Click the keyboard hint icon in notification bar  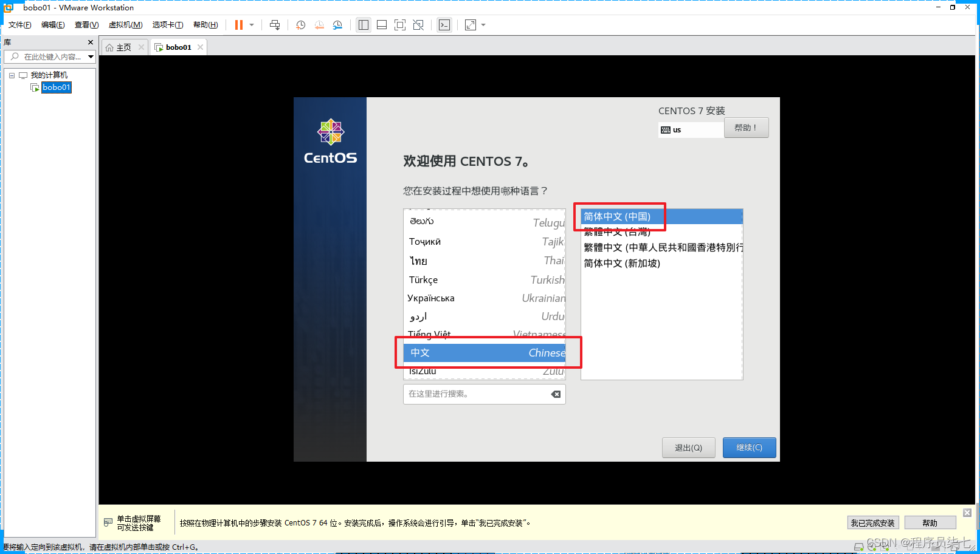[108, 522]
